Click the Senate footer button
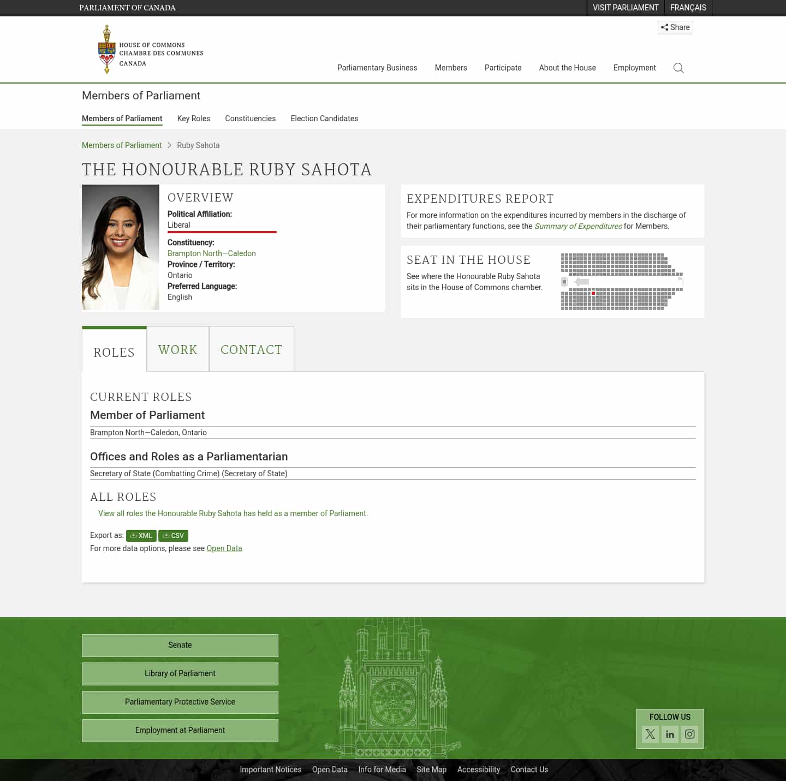 tap(180, 645)
